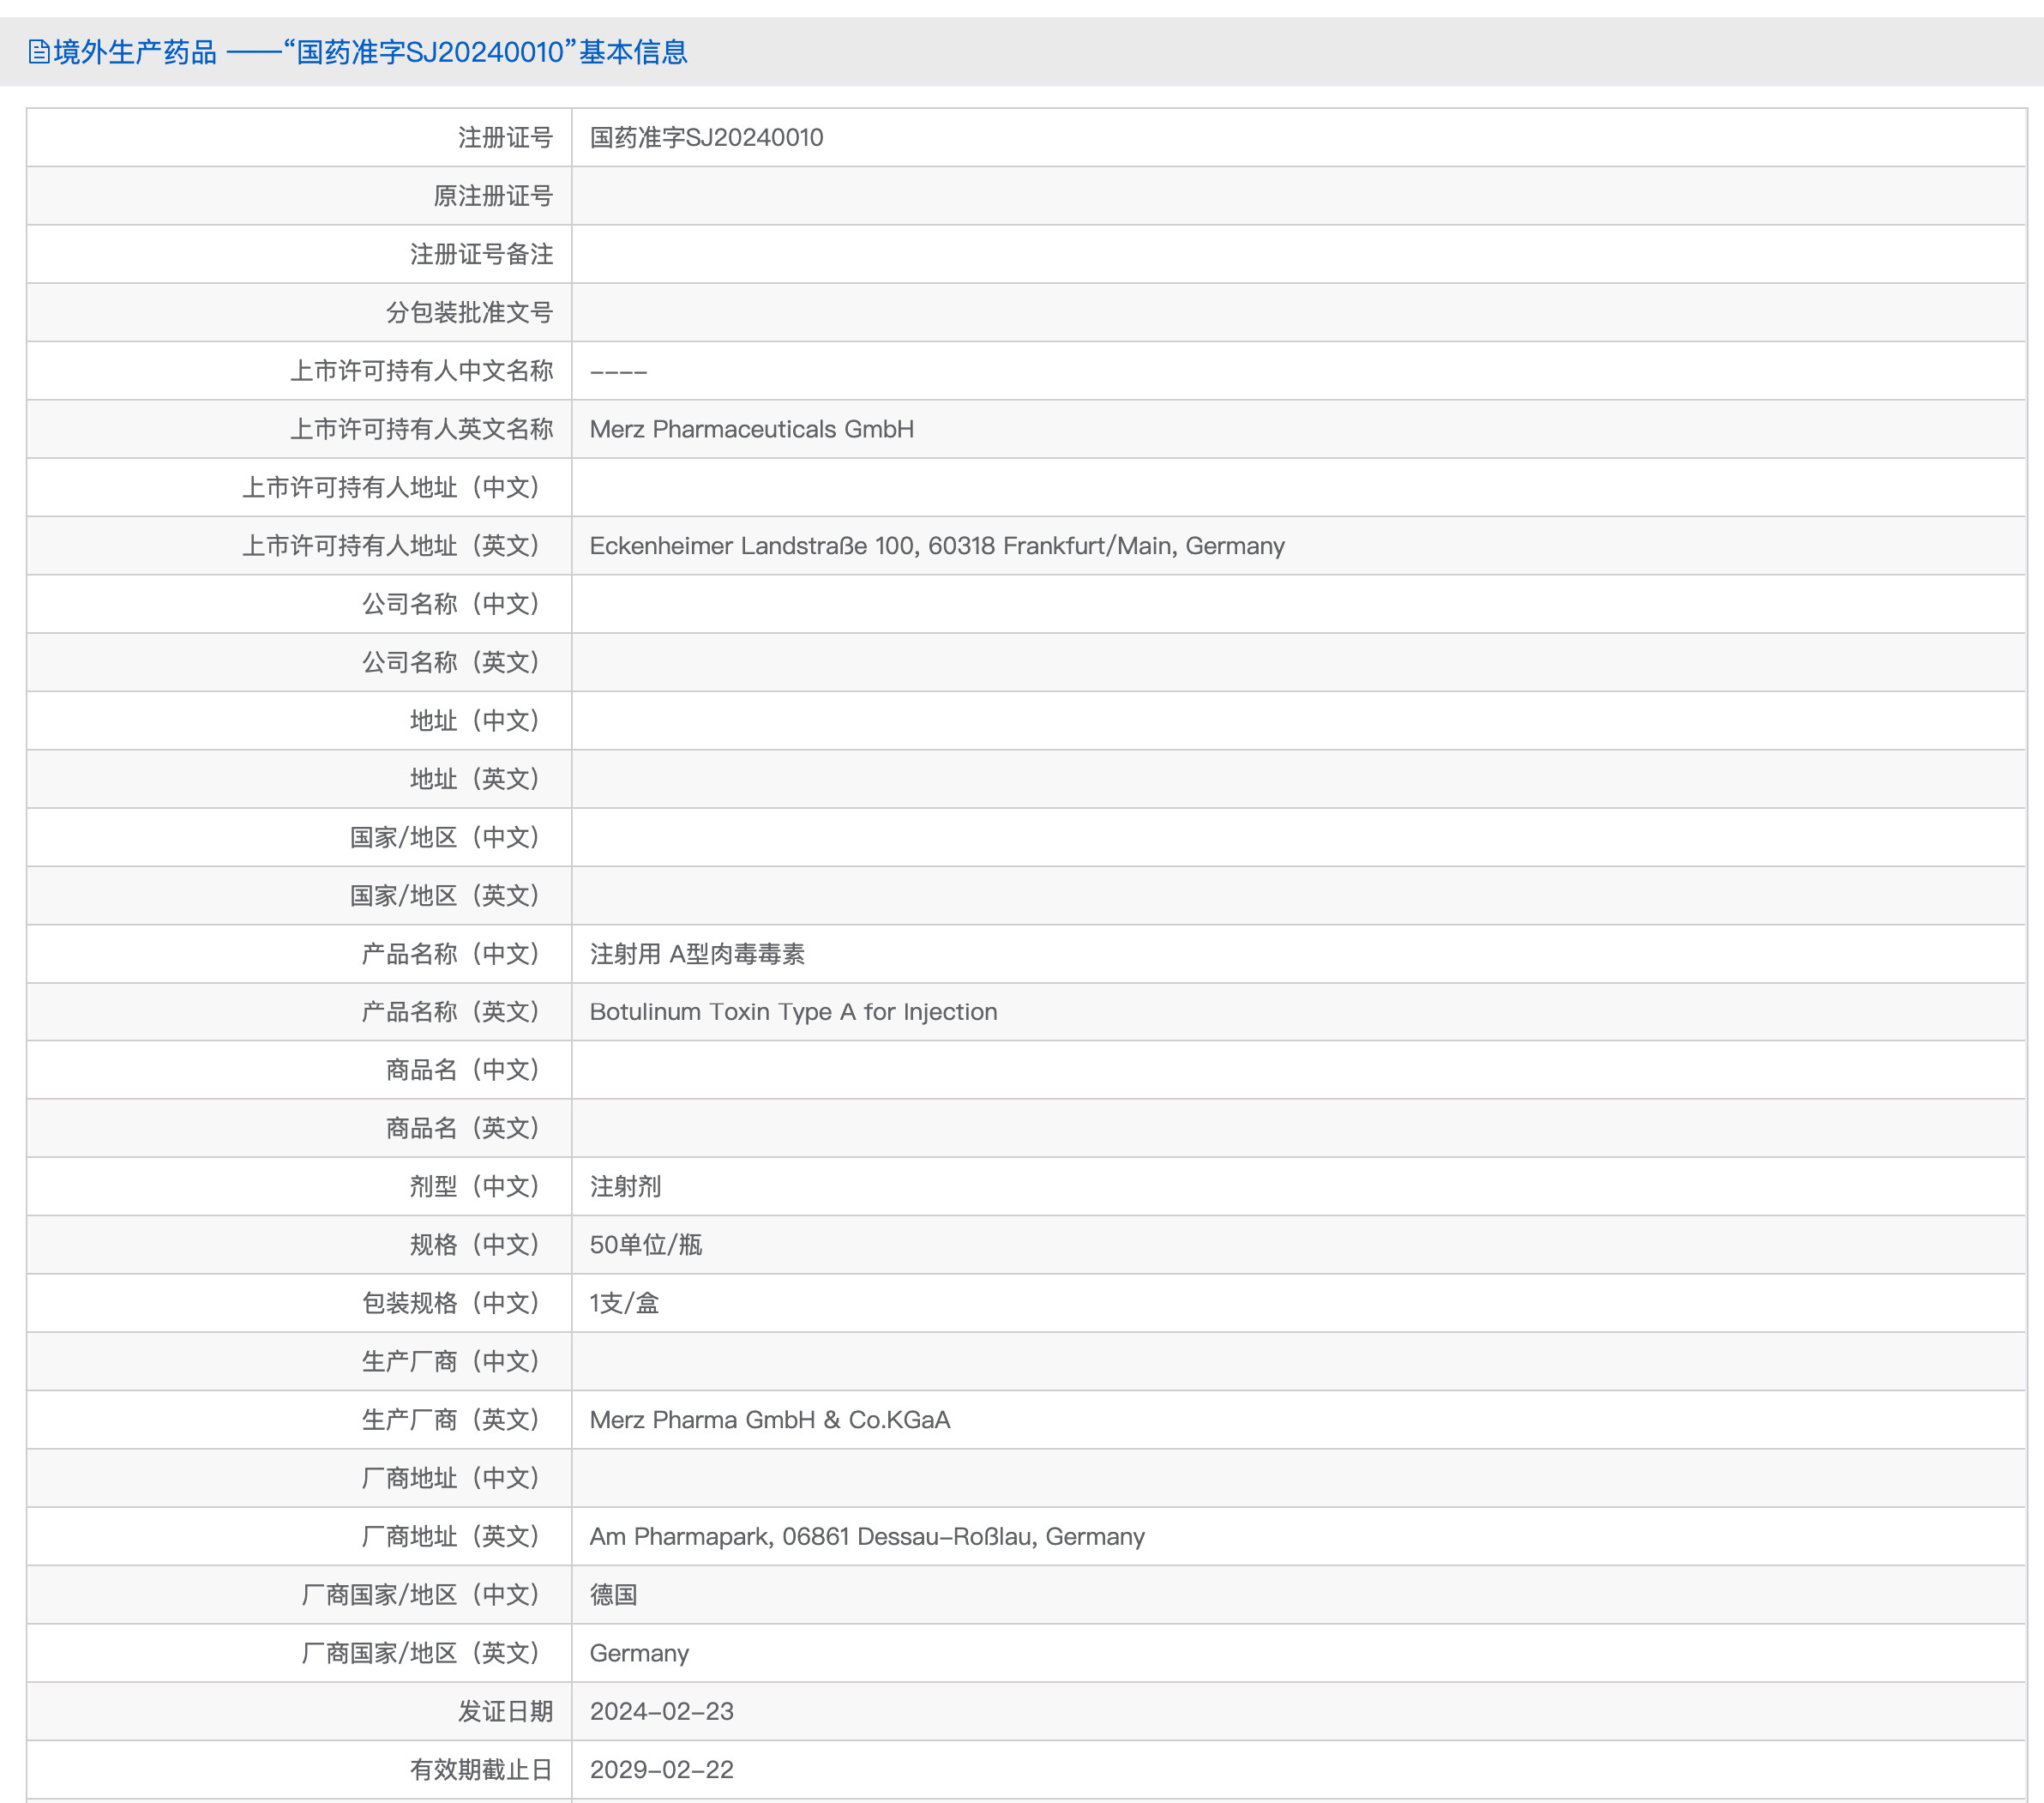
Task: Click the 注册证号 row label
Action: (505, 138)
